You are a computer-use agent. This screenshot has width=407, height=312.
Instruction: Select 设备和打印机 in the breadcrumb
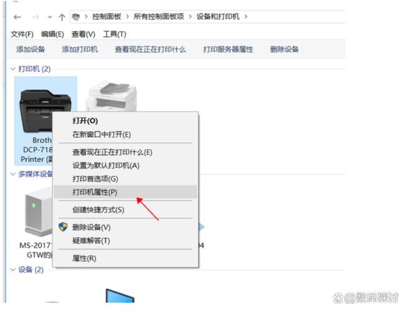[x=218, y=17]
